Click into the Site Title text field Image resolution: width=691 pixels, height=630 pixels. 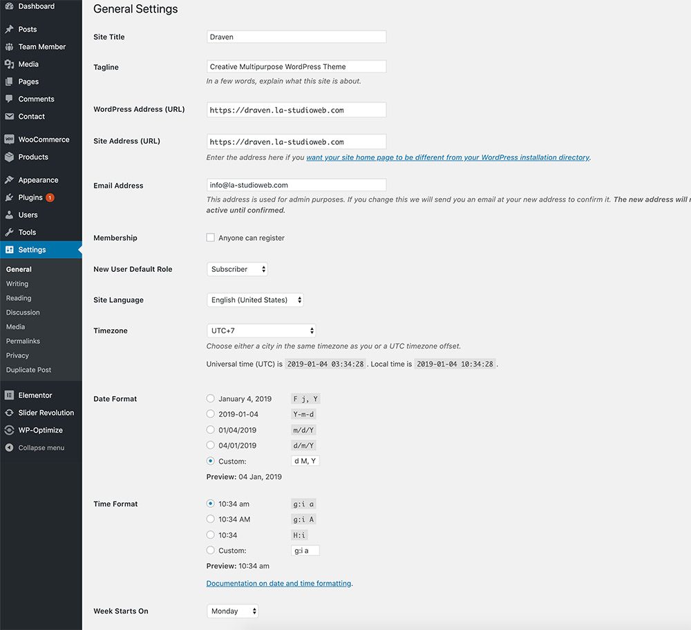pyautogui.click(x=296, y=37)
